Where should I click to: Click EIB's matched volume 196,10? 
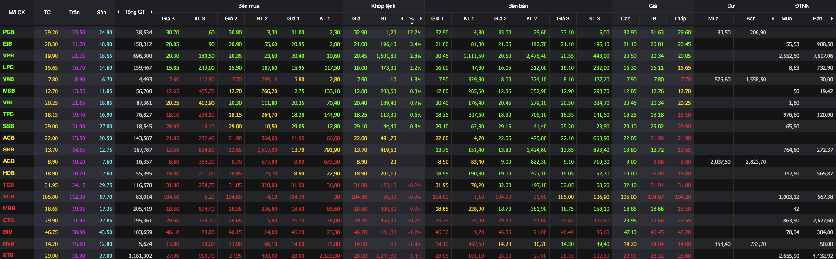coord(388,44)
